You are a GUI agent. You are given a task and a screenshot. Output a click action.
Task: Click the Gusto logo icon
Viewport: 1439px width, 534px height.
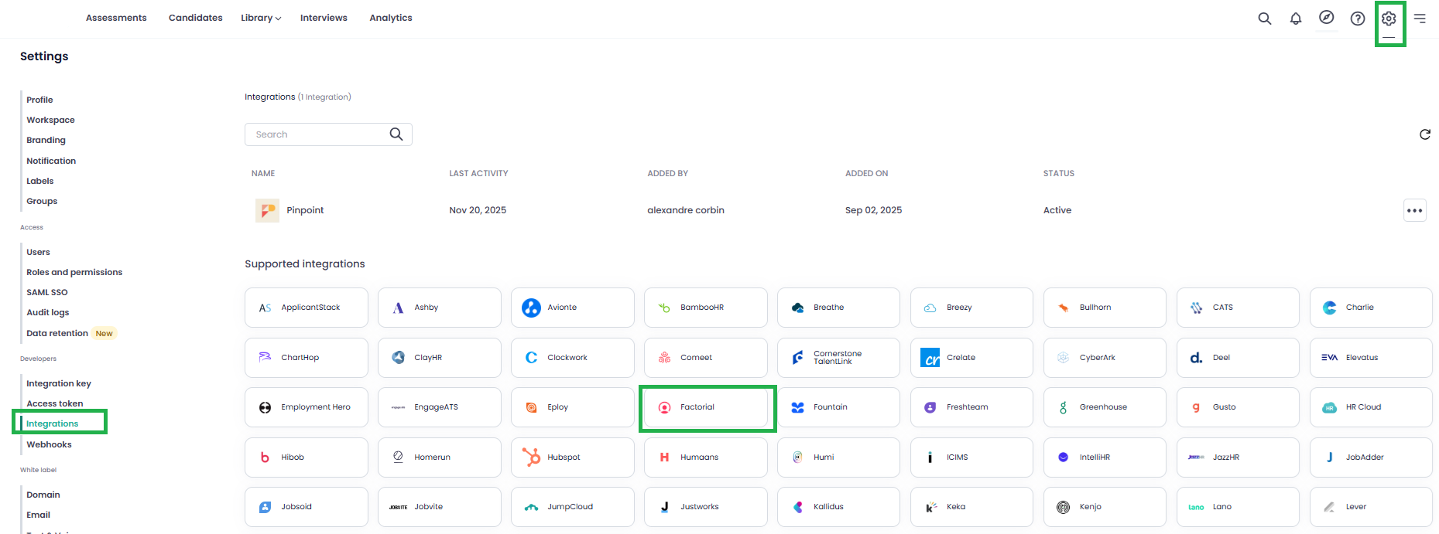(1197, 407)
